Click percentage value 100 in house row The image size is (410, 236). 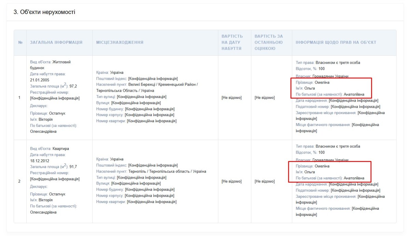coord(322,69)
